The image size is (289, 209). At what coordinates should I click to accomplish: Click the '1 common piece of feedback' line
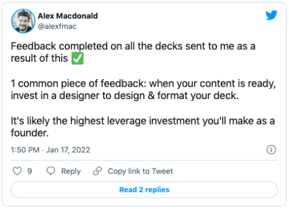click(x=143, y=84)
